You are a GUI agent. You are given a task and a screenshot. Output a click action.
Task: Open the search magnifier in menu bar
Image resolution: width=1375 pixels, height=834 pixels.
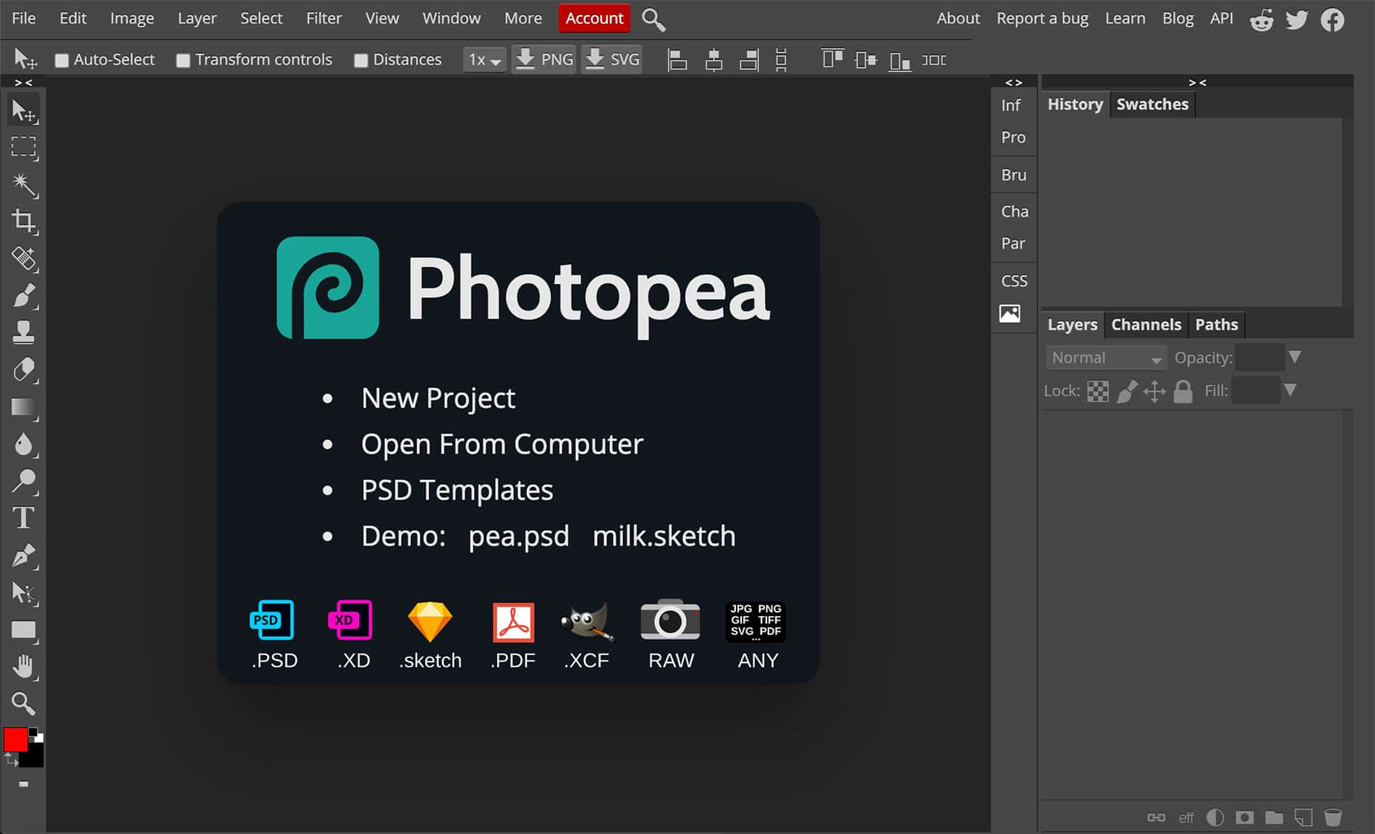click(x=653, y=20)
